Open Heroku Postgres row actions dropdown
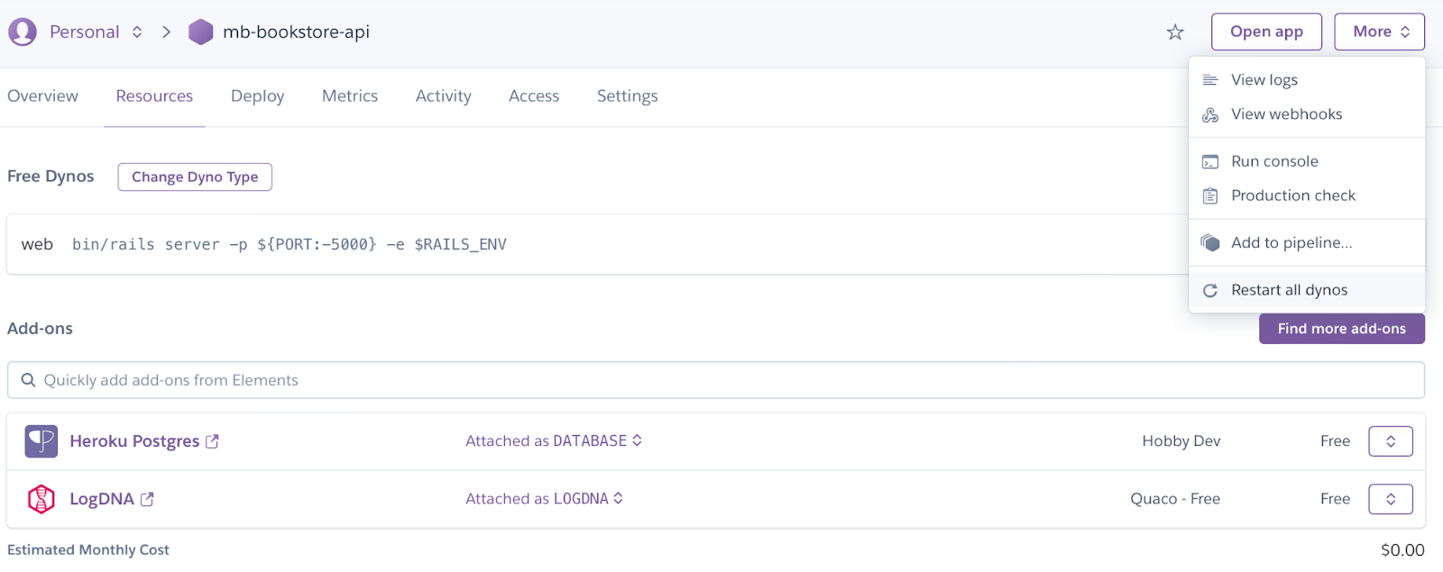The image size is (1443, 572). point(1391,441)
